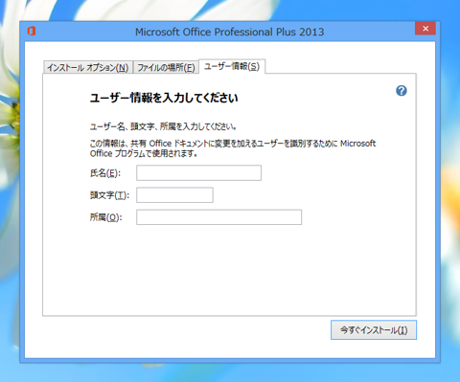Image resolution: width=460 pixels, height=382 pixels.
Task: Click title Microsoft Office Professional Plus 2013
Action: (x=229, y=32)
